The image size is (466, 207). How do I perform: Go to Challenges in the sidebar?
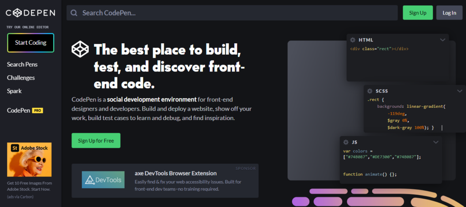coord(21,78)
